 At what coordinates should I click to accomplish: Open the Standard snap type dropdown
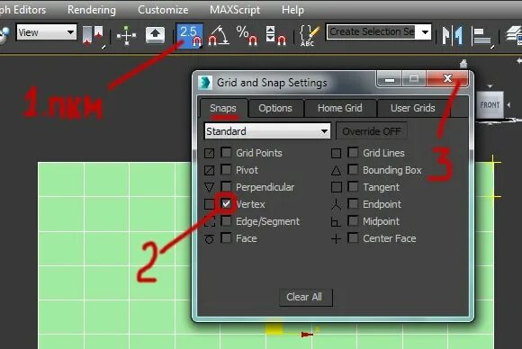[x=267, y=131]
